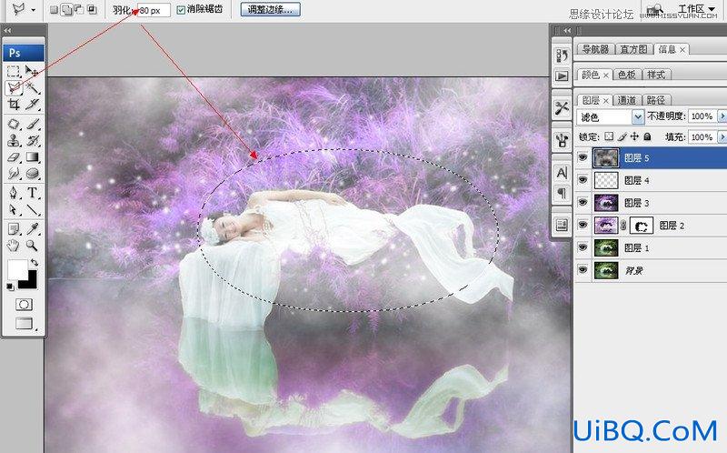Select the Rectangular Marquee tool
727x453 pixels.
[x=14, y=71]
